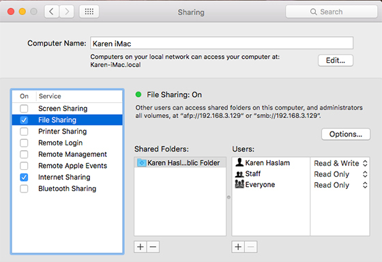Click the Everyone group icon
This screenshot has width=382, height=262.
coord(239,184)
